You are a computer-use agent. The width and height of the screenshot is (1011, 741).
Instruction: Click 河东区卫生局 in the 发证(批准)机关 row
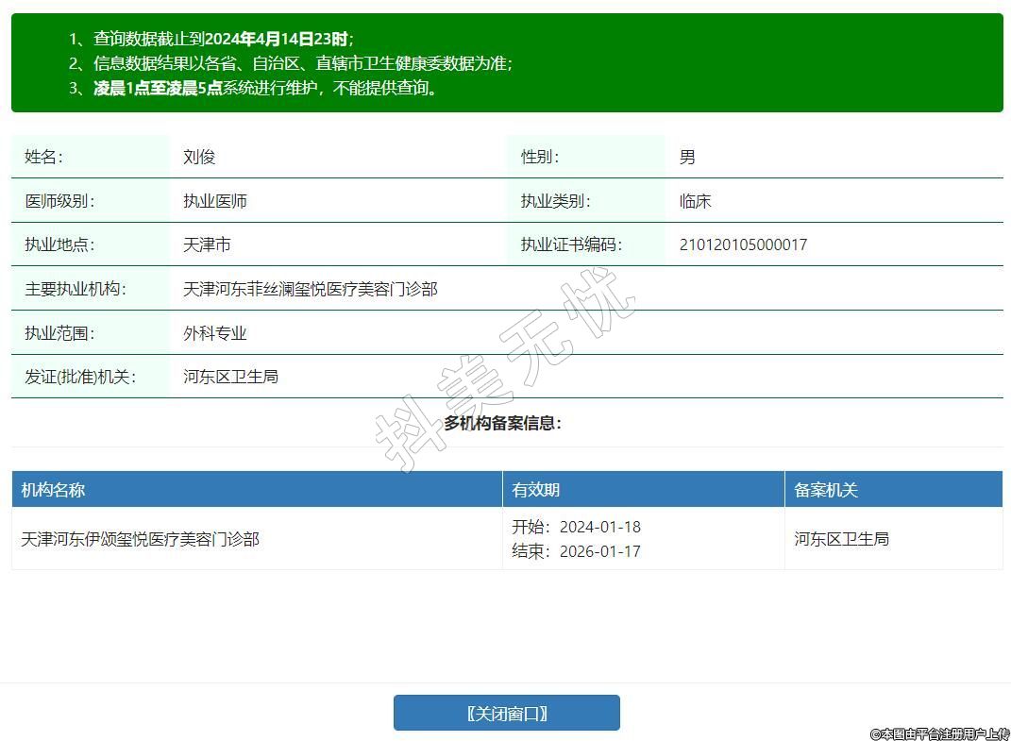pyautogui.click(x=230, y=377)
